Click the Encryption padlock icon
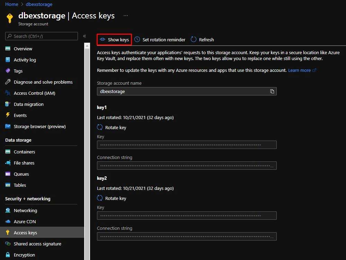Viewport: 346px width, 260px height. pos(8,255)
